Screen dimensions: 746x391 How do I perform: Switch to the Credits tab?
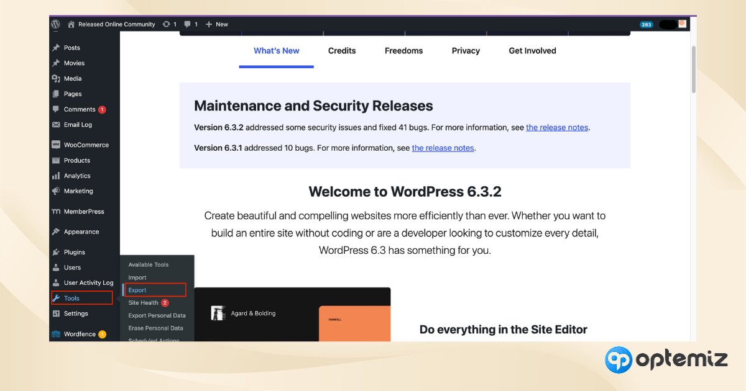tap(342, 51)
